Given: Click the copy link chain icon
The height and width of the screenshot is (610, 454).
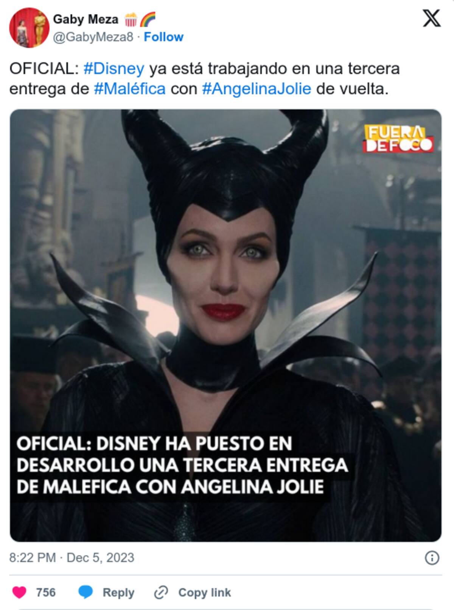Looking at the screenshot, I should [x=161, y=592].
